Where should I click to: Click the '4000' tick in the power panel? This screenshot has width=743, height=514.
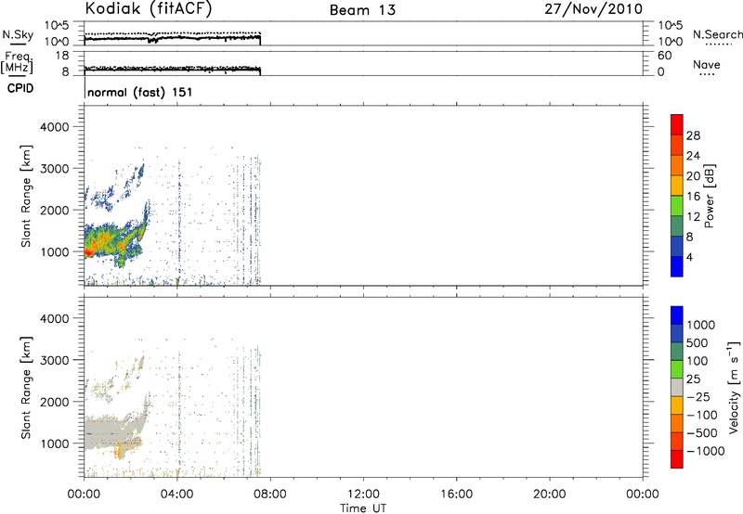tap(54, 127)
